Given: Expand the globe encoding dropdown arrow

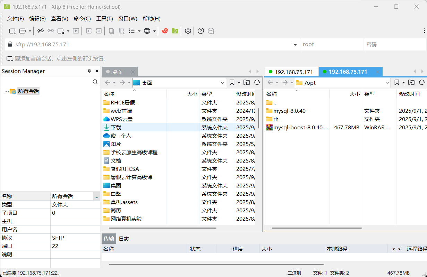Looking at the screenshot, I should click(x=154, y=31).
